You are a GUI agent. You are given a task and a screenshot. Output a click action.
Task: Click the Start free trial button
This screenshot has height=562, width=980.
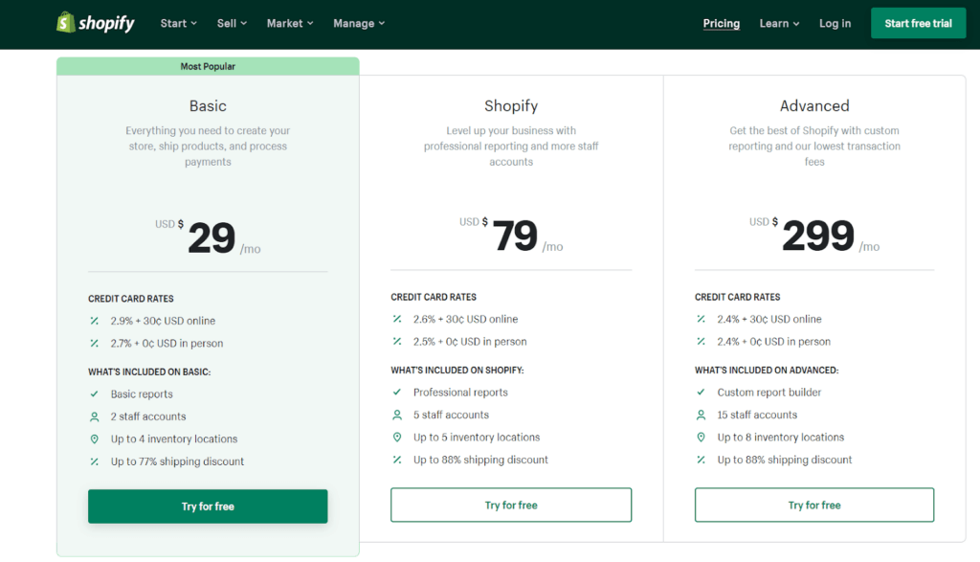coord(918,23)
